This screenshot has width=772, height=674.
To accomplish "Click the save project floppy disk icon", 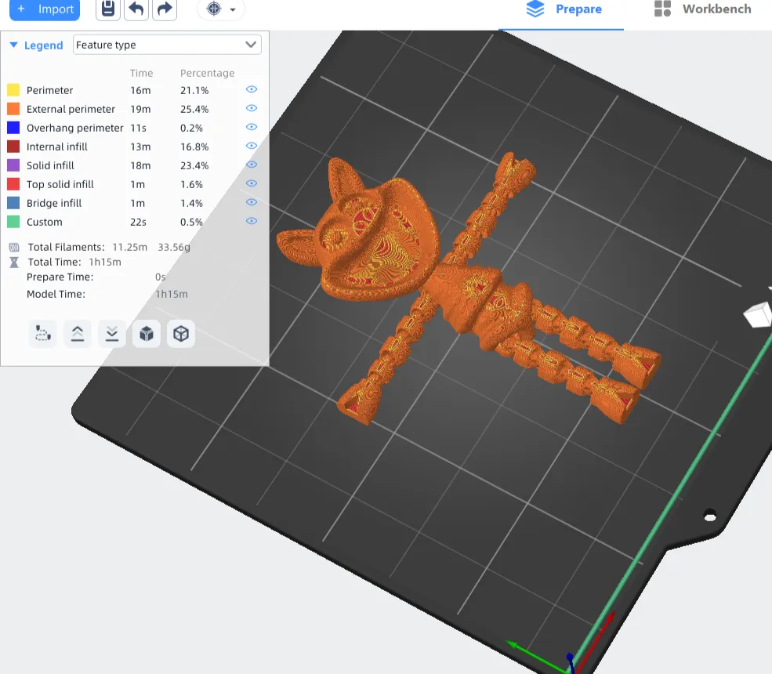I will [x=108, y=9].
